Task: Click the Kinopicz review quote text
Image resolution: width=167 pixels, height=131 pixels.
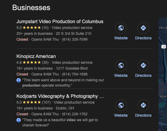Action: tap(63, 83)
